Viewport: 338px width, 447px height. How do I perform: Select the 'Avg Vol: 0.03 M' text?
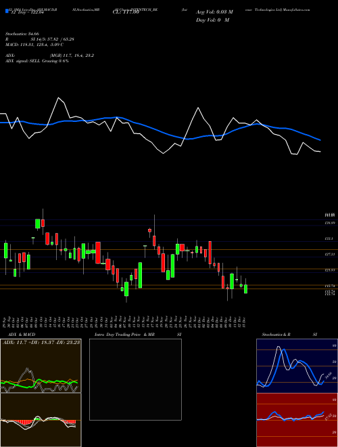(214, 12)
